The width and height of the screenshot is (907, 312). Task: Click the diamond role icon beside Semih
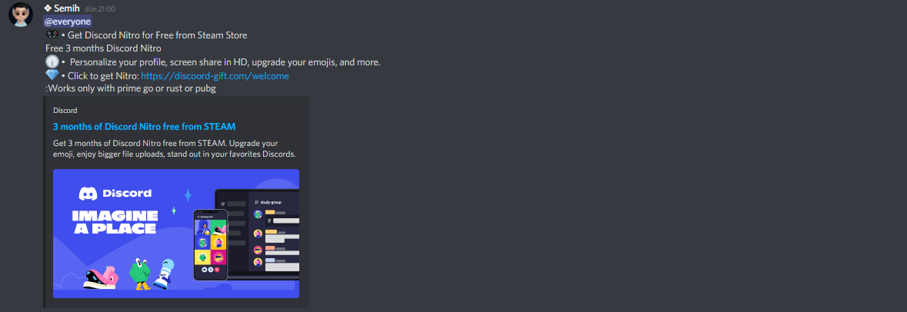(x=48, y=8)
